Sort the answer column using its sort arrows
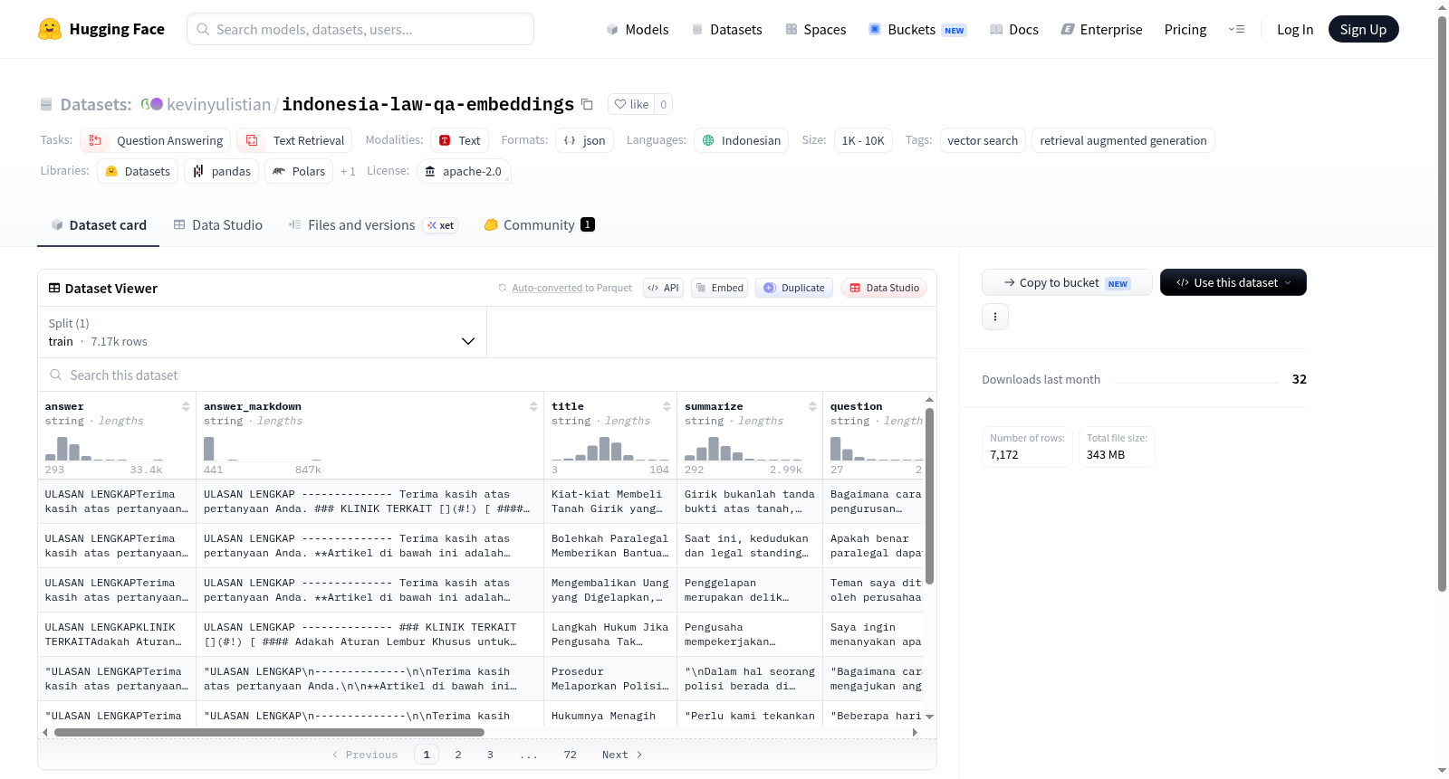 tap(186, 406)
